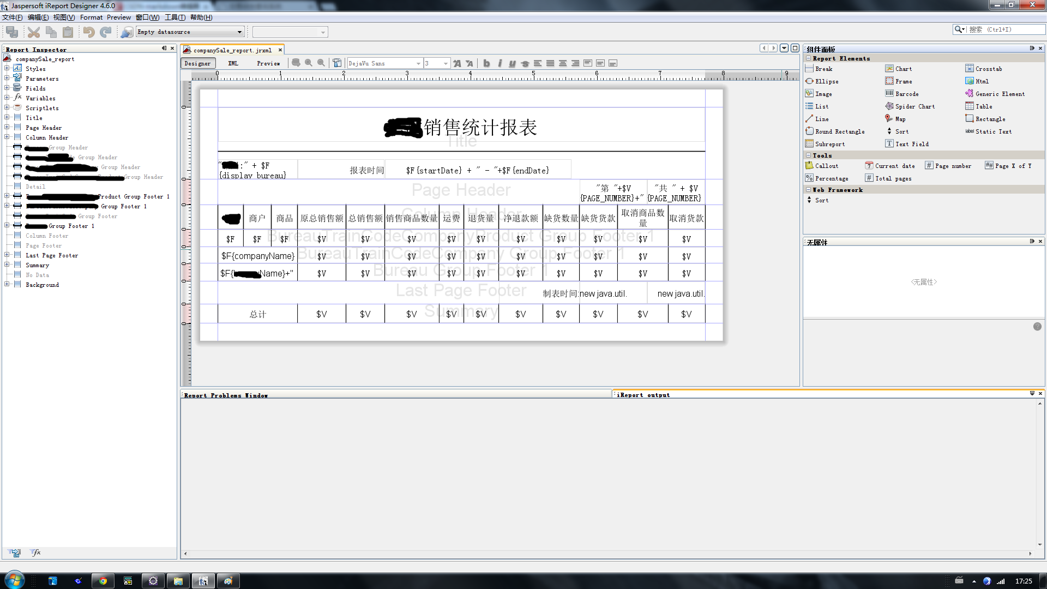Click the taskbar clock showing 17:25
The height and width of the screenshot is (589, 1047).
(x=1024, y=581)
